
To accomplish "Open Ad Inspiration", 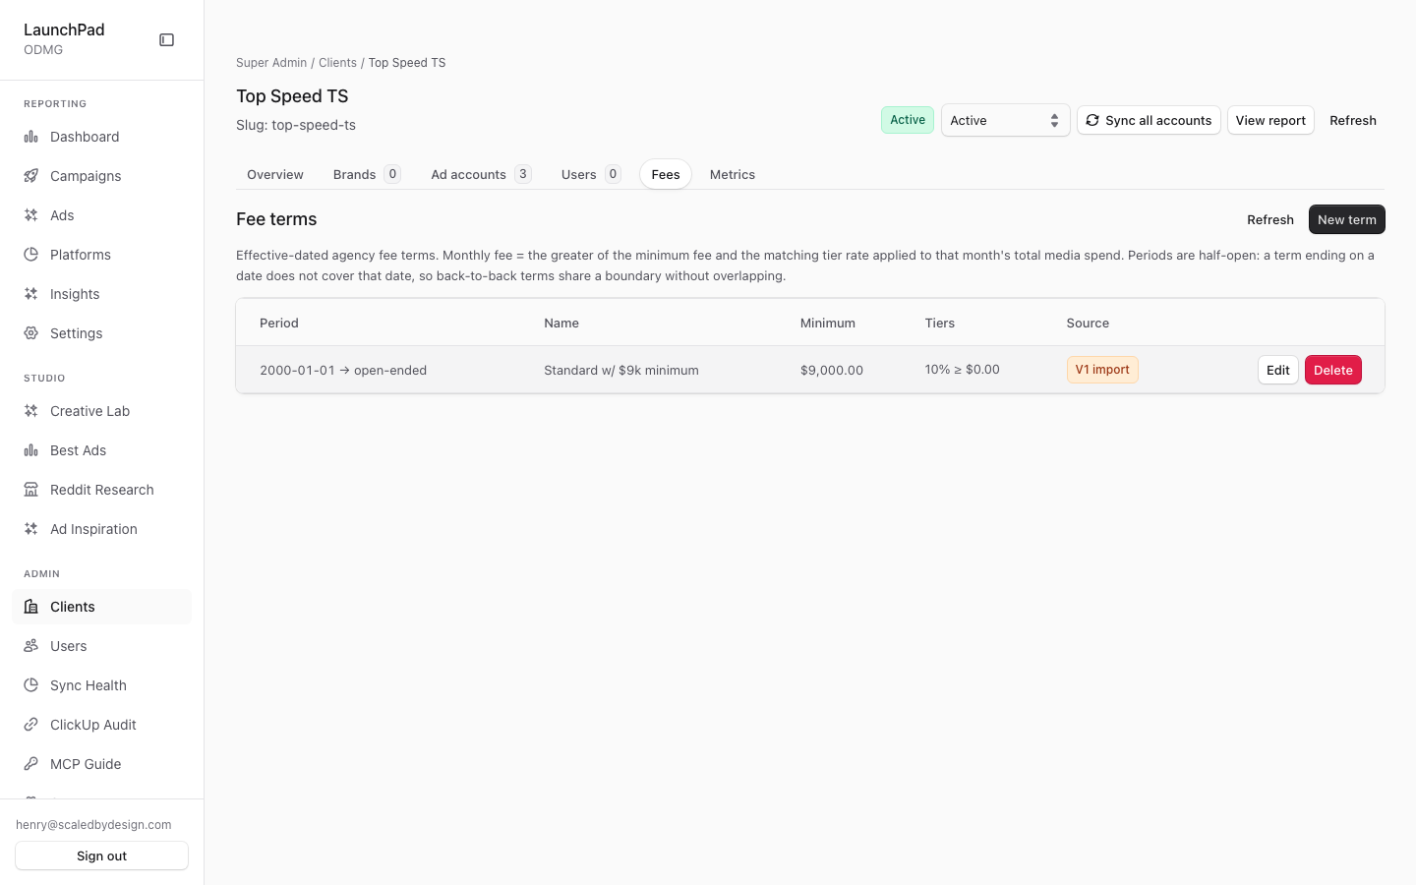I will click(102, 529).
